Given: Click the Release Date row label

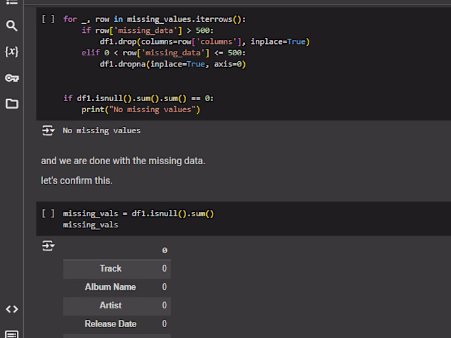Looking at the screenshot, I should [x=110, y=324].
